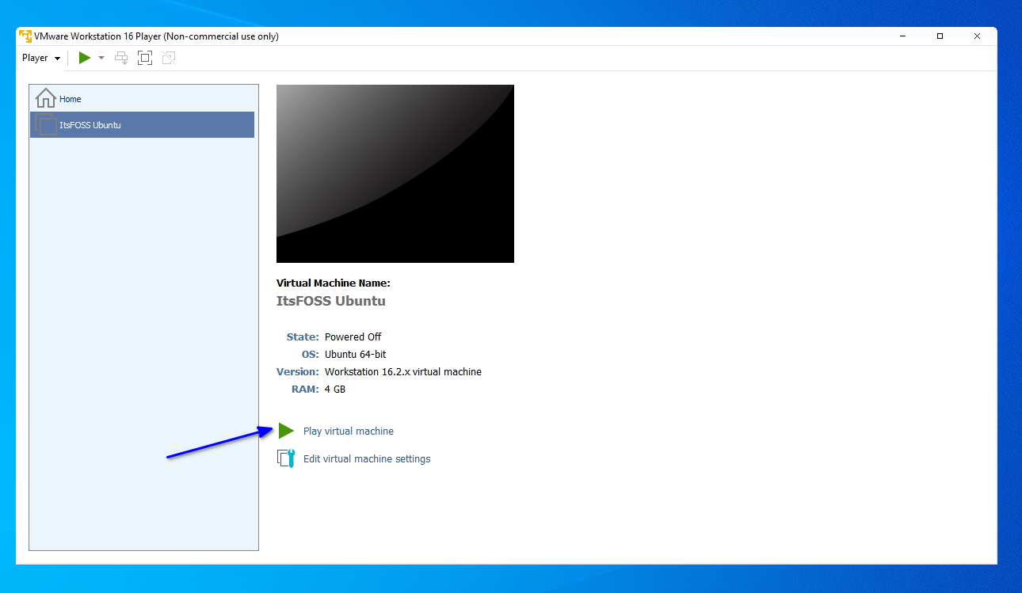The width and height of the screenshot is (1022, 593).
Task: Click the green triangle beside Play virtual machine
Action: (286, 431)
